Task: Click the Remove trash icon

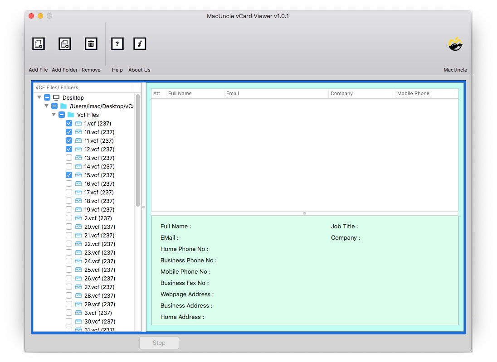Action: tap(91, 44)
